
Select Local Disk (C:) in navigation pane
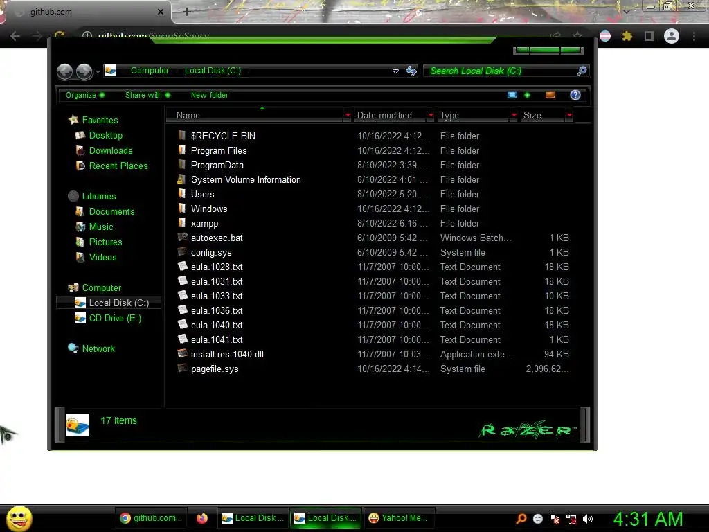(109, 303)
